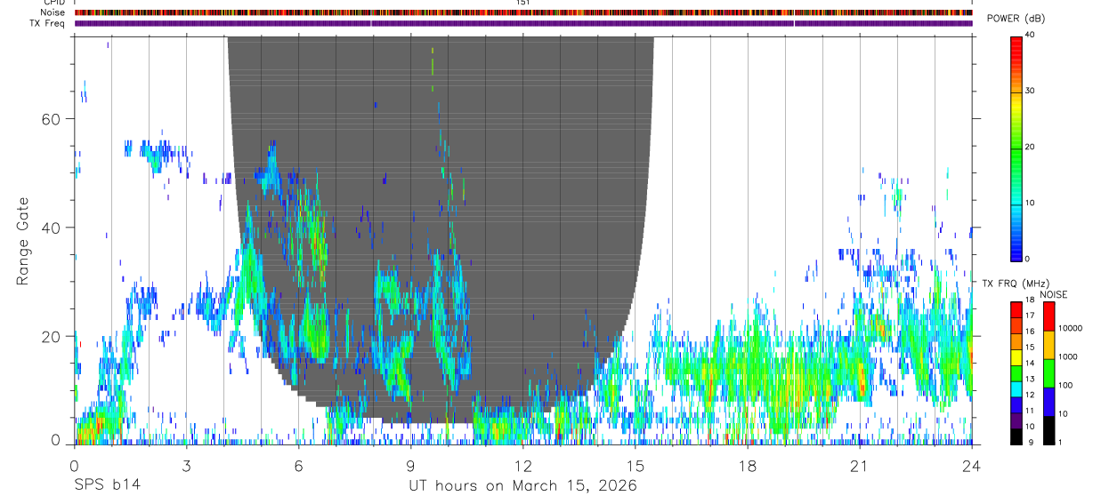Click UT hour tick "24"
Screen dimensions: 1093x504
972,466
